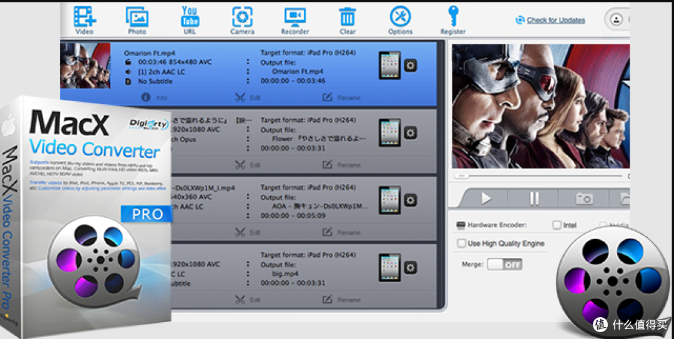The width and height of the screenshot is (674, 339).
Task: Toggle the Merge switch on
Action: [x=505, y=264]
